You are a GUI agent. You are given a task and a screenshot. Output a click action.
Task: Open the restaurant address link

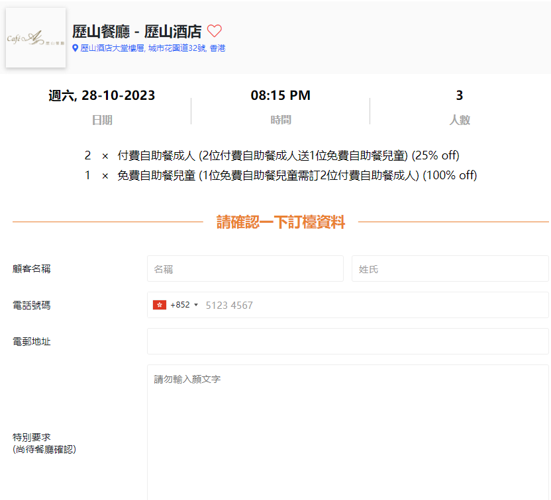pos(153,48)
